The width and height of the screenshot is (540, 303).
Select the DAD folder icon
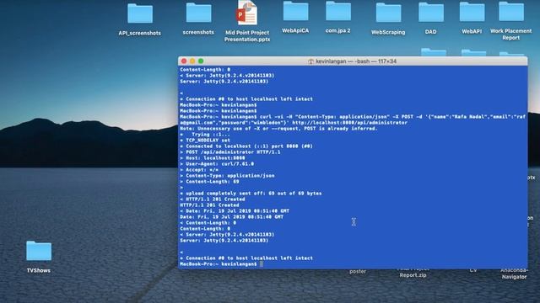pos(431,13)
